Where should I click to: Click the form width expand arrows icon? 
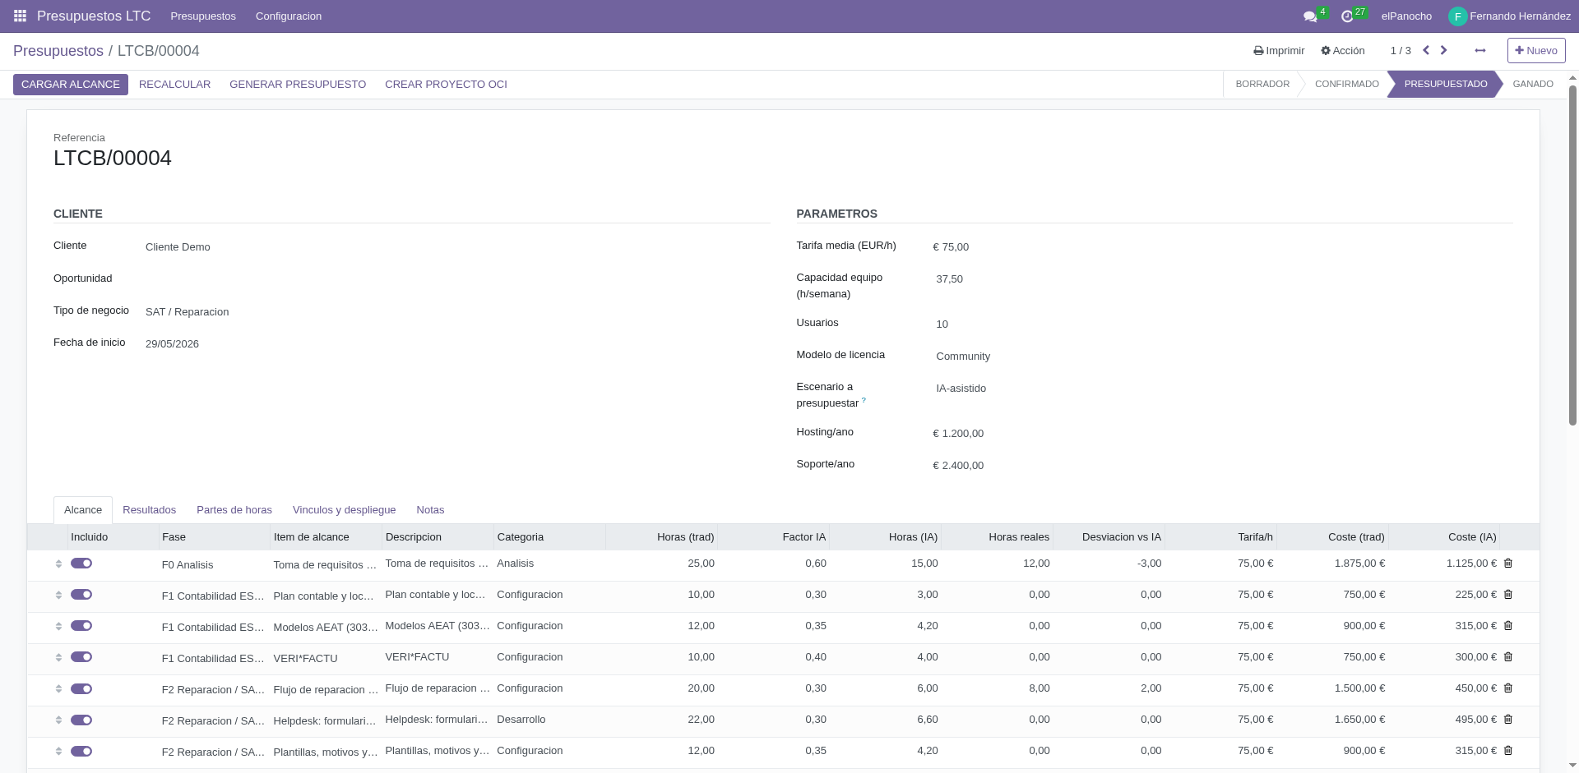[x=1480, y=51]
